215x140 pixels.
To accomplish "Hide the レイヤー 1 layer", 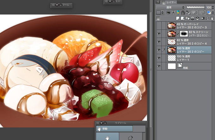I will (159, 58).
